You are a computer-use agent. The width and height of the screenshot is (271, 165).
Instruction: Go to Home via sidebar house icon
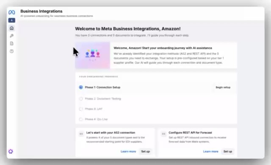(x=11, y=28)
